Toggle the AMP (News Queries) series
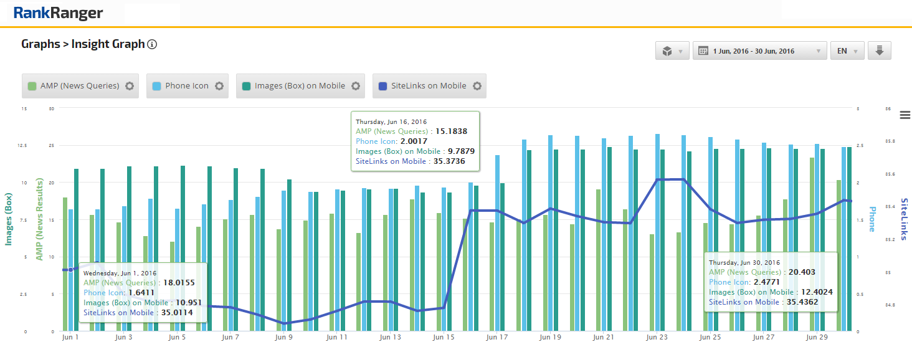 point(79,86)
